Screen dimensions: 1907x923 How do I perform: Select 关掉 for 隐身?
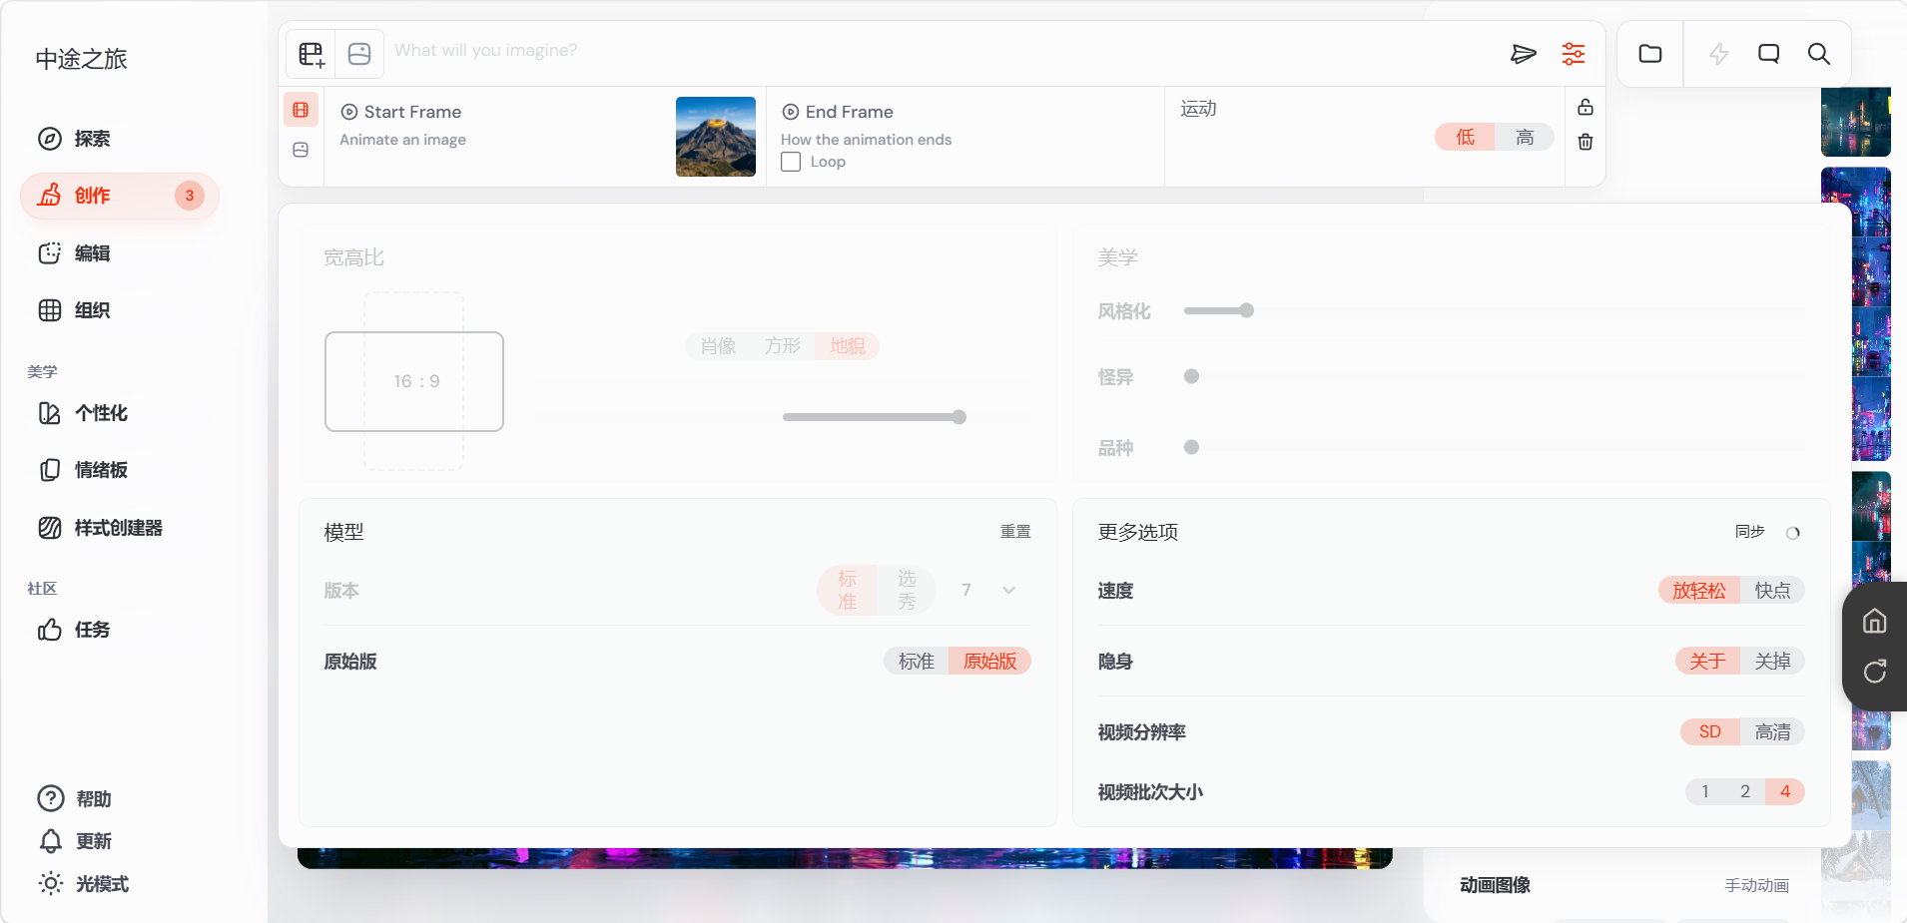click(x=1772, y=662)
